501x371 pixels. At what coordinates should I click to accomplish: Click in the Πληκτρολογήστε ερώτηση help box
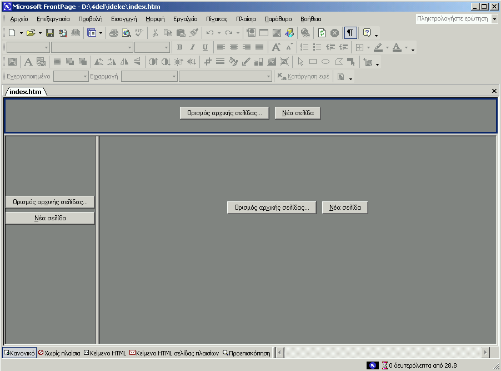tap(453, 19)
